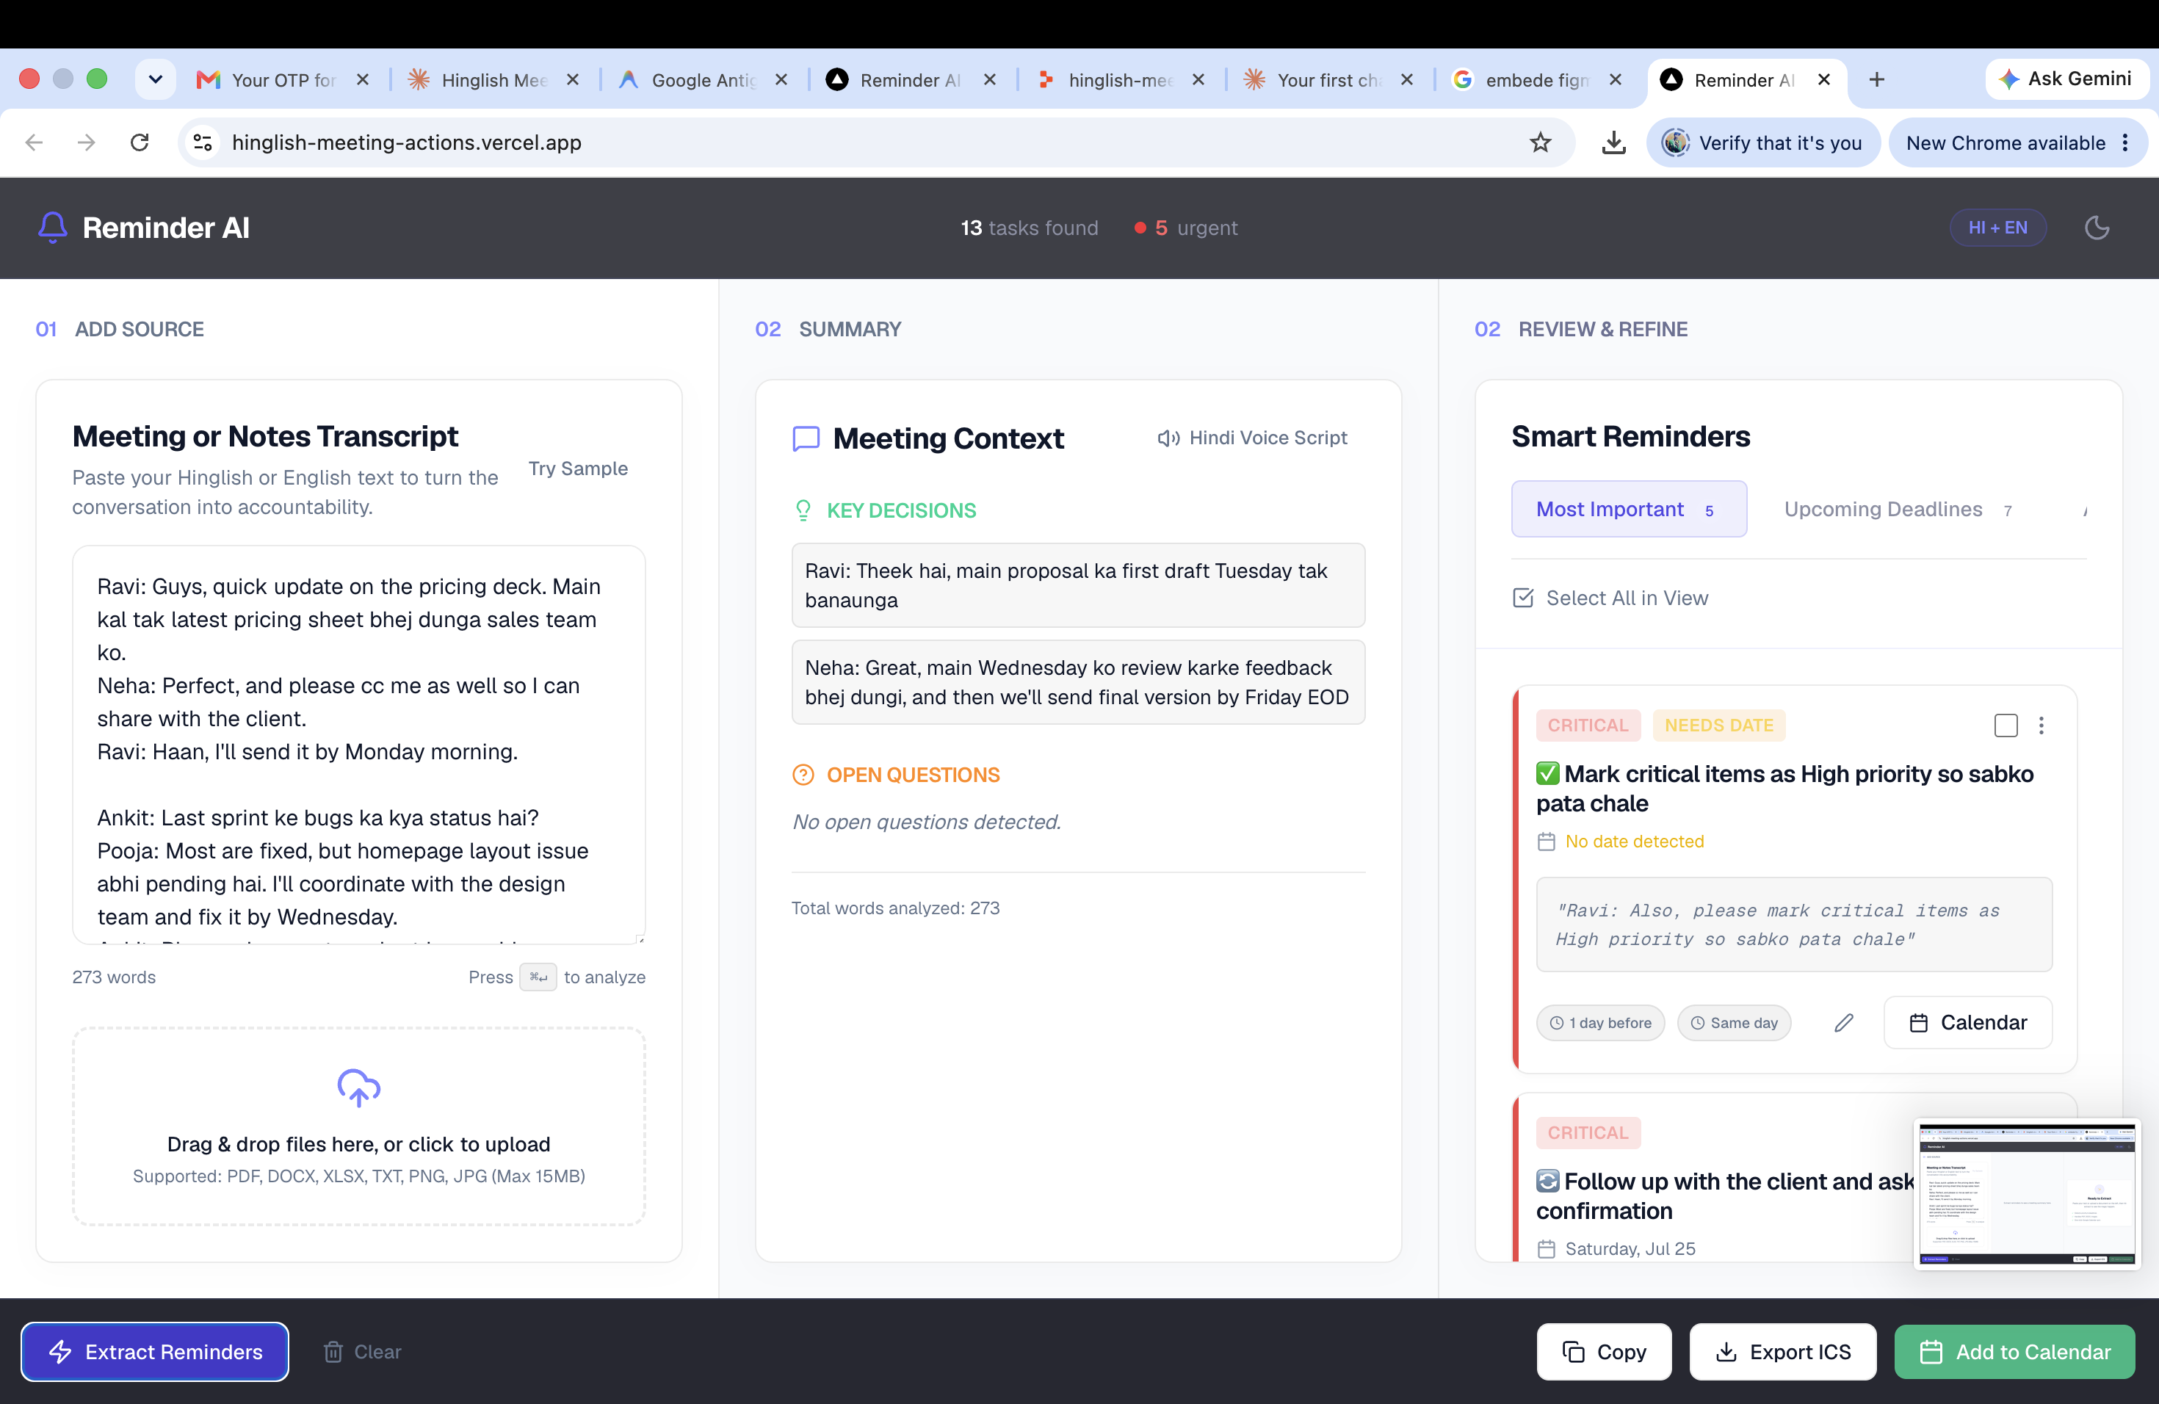
Task: Click the browser Back arrow
Action: [34, 142]
